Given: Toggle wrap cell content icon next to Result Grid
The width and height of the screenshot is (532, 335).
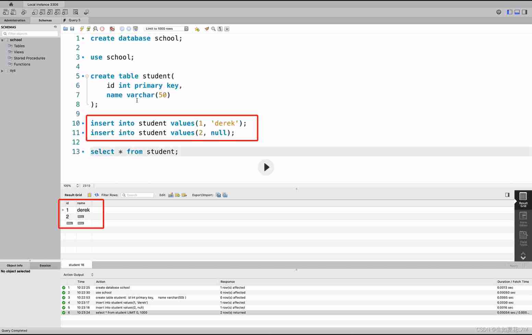Looking at the screenshot, I should point(89,195).
